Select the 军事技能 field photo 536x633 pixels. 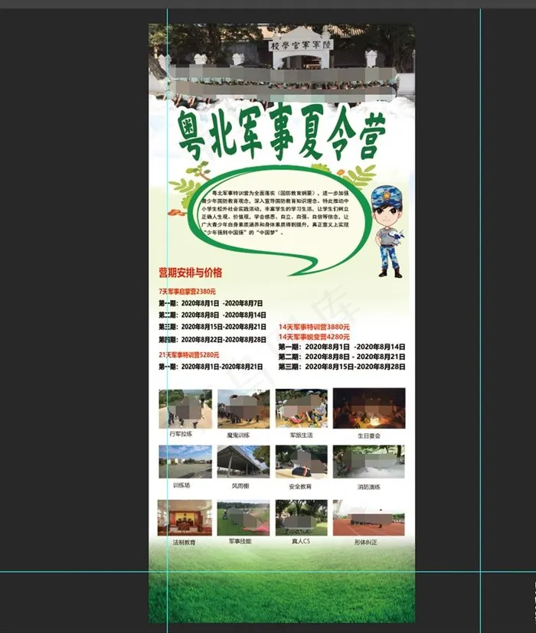tap(243, 518)
